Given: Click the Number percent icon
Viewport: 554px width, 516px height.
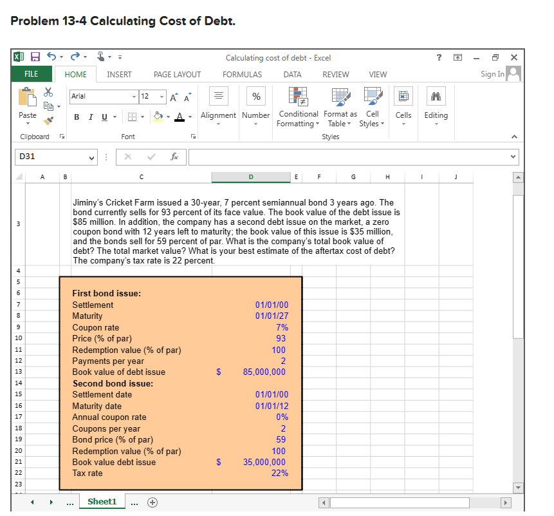Looking at the screenshot, I should point(256,96).
